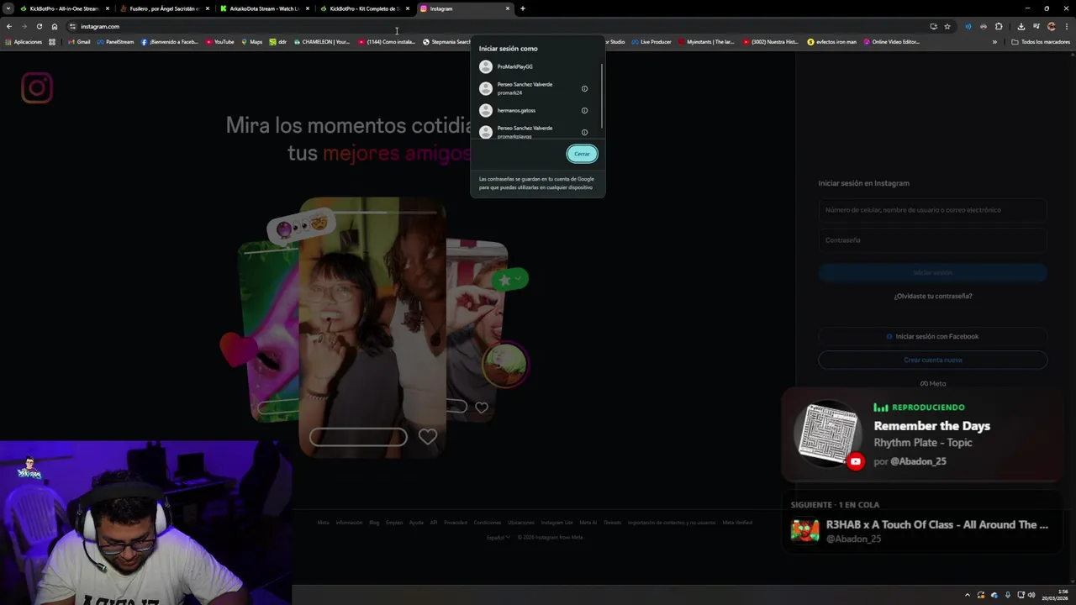Focus the Contraseña password field
Viewport: 1076px width, 605px height.
(x=933, y=240)
